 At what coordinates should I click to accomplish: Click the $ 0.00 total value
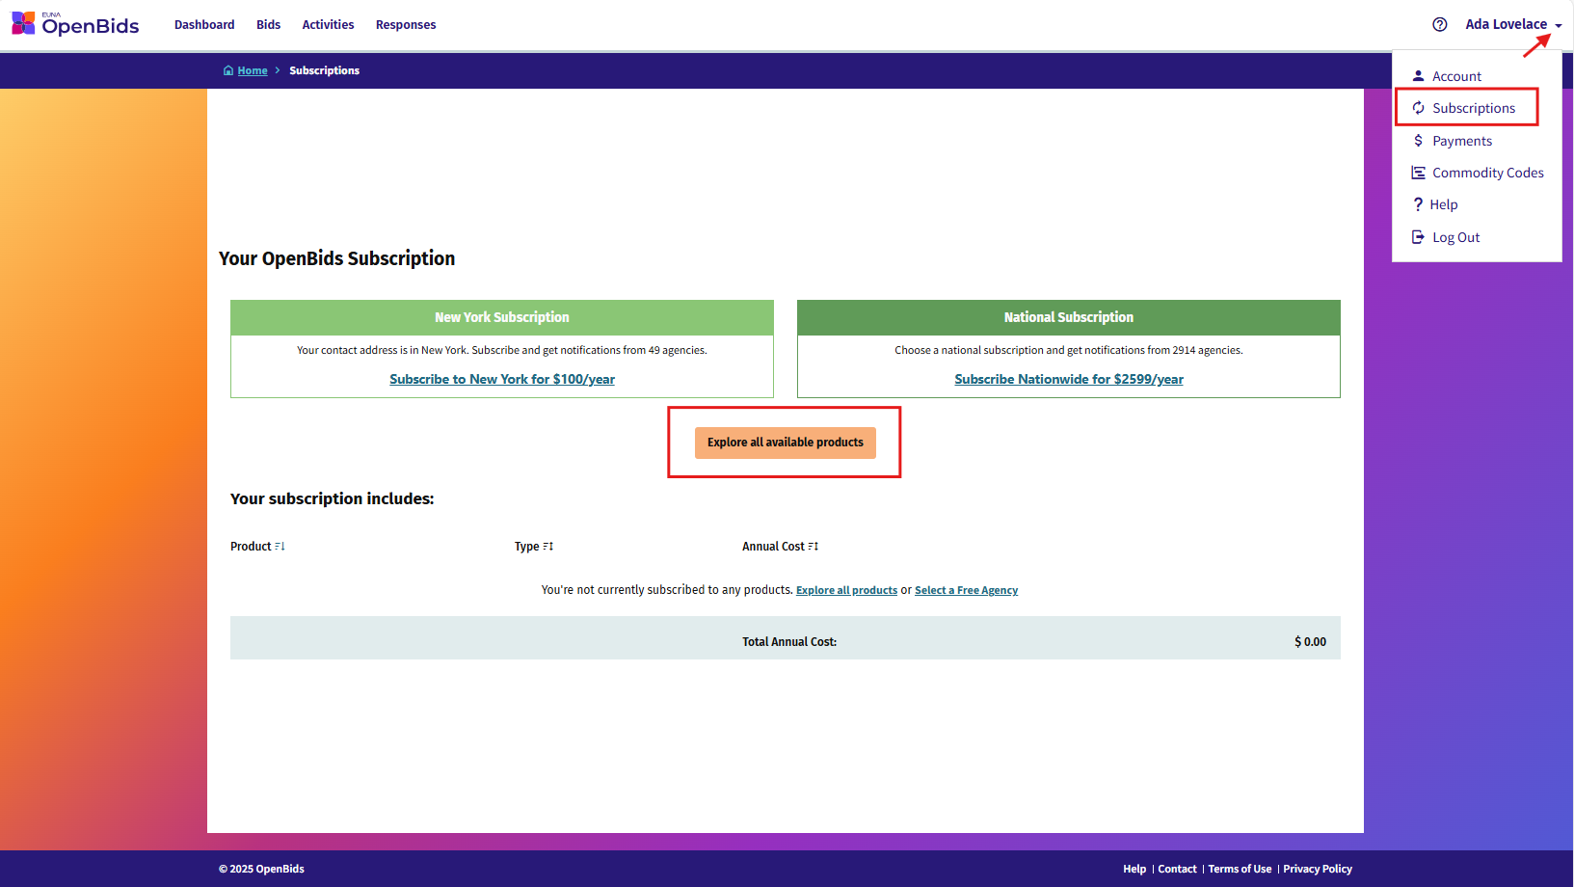(x=1310, y=642)
